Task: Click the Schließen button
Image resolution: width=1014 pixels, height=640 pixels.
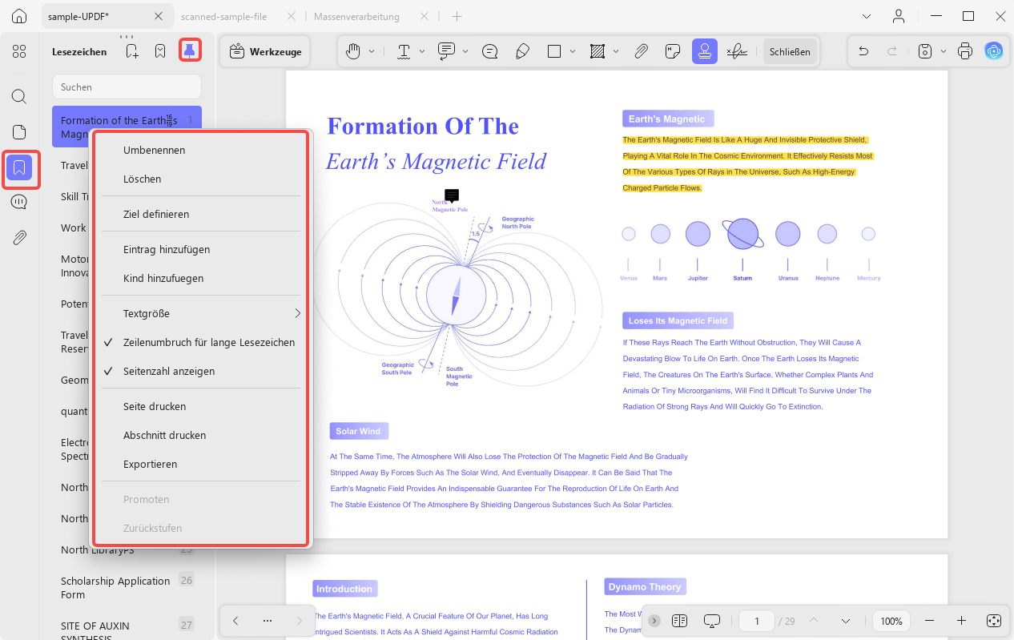Action: [x=790, y=51]
